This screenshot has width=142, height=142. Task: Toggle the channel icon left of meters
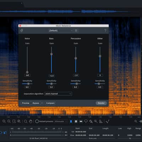point(5,133)
